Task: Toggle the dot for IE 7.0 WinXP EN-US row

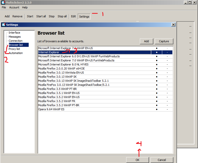Action: pyautogui.click(x=157, y=48)
